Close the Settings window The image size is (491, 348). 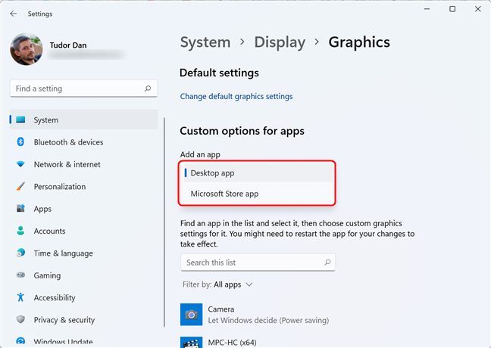pyautogui.click(x=478, y=9)
